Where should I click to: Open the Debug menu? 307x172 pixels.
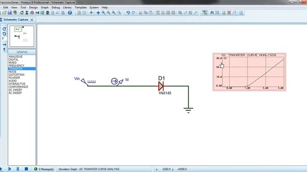(x=56, y=8)
